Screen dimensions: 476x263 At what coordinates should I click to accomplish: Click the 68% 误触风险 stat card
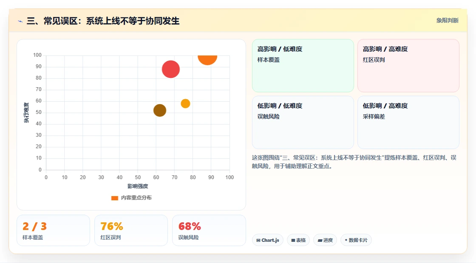tap(209, 230)
